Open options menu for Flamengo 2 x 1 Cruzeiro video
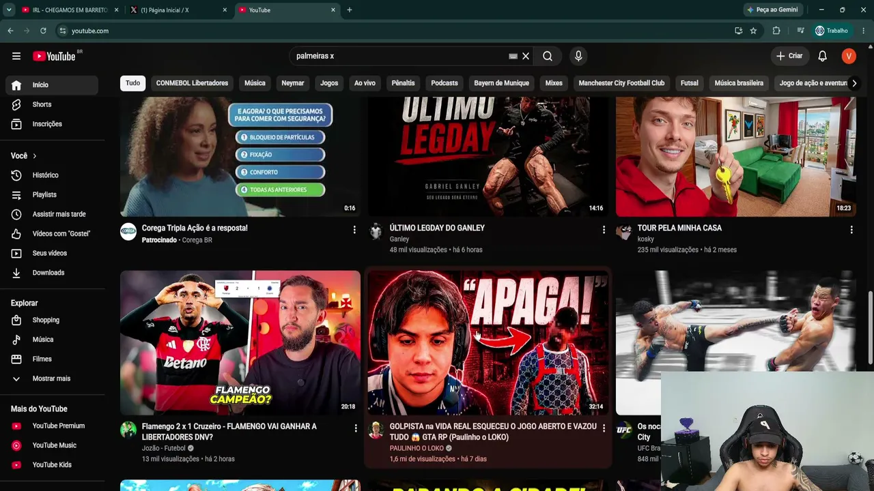This screenshot has width=874, height=491. [x=356, y=428]
